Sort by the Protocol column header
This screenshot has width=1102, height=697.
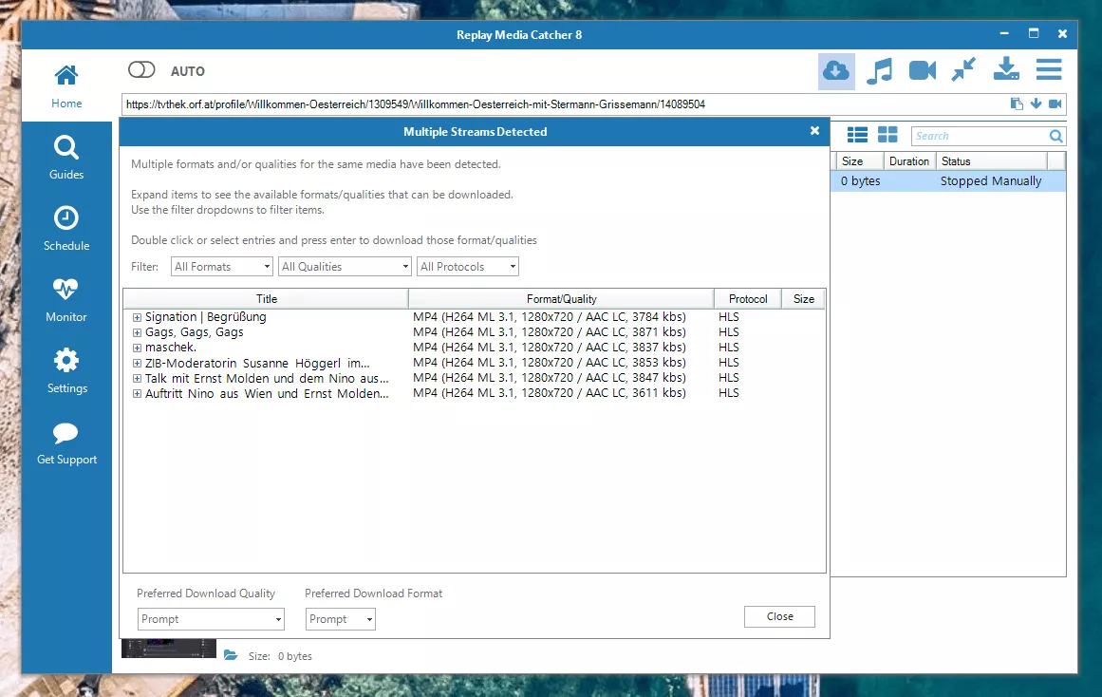748,299
